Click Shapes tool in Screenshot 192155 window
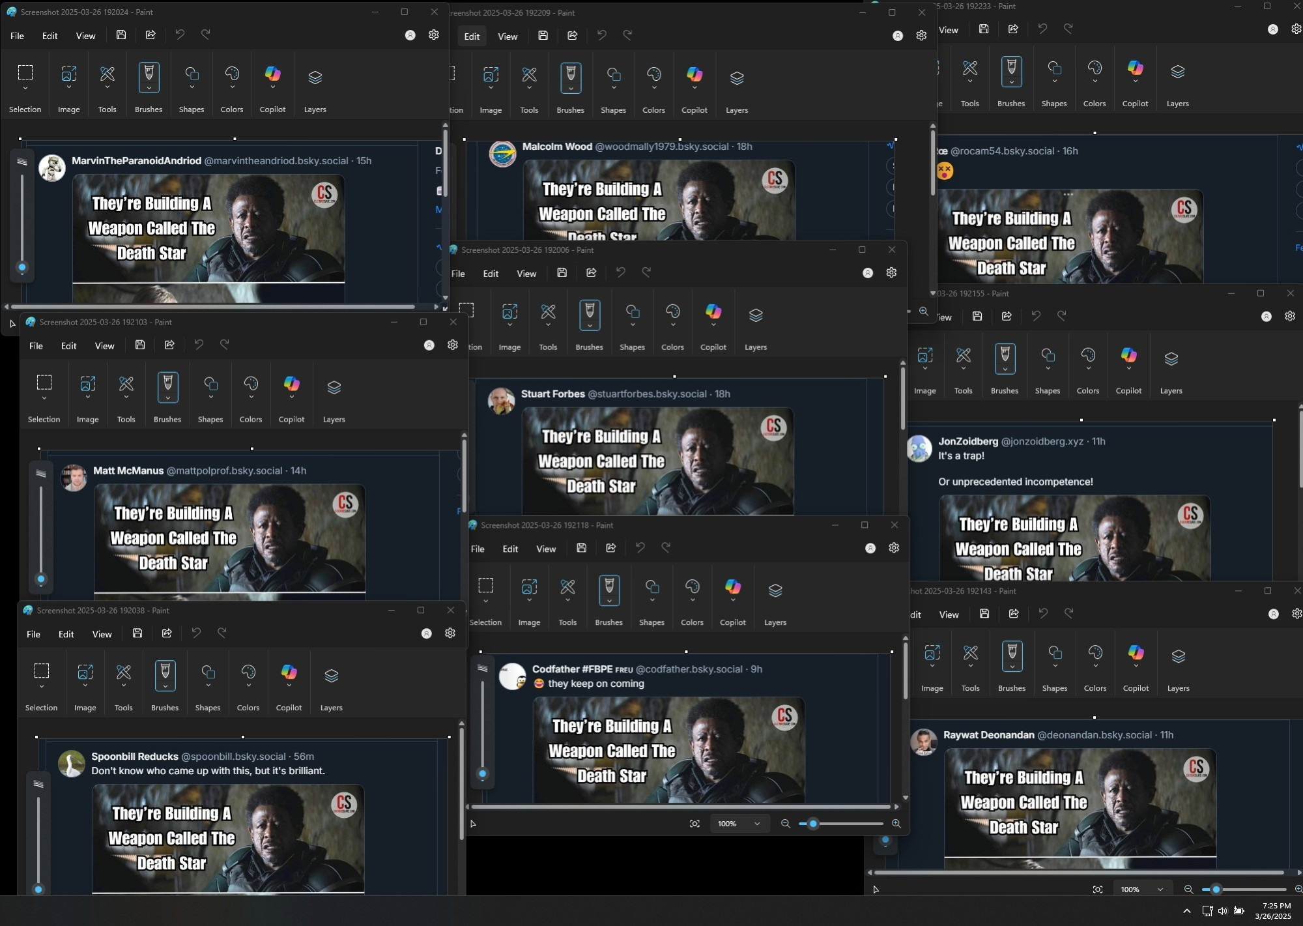1303x926 pixels. pyautogui.click(x=1048, y=356)
